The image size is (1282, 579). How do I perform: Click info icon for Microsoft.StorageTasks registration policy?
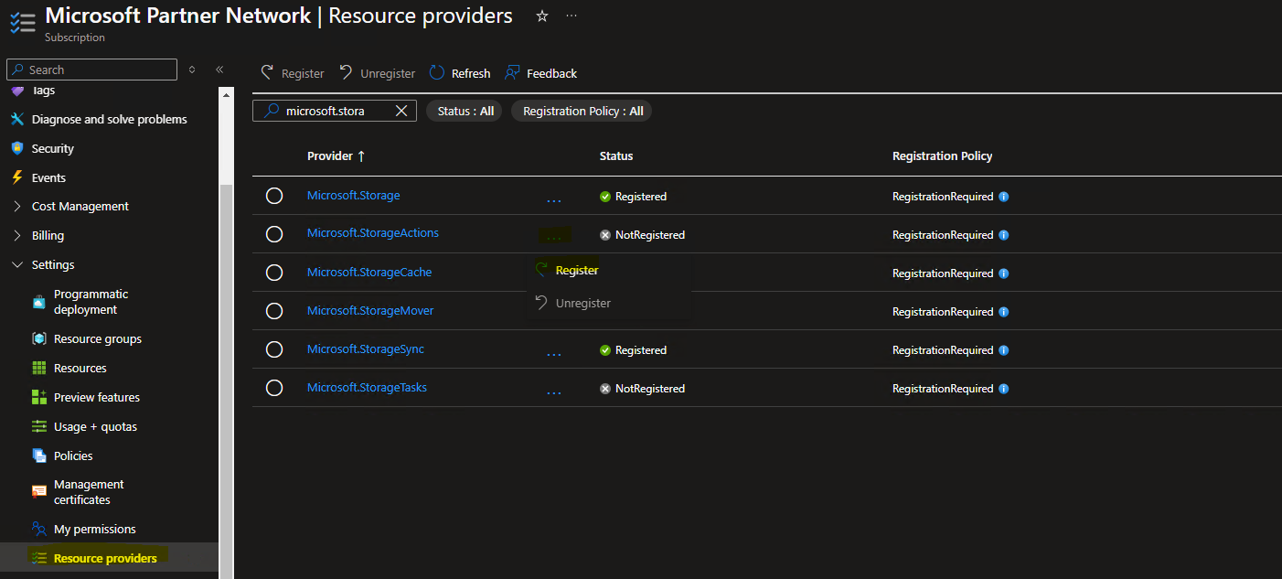tap(1003, 389)
